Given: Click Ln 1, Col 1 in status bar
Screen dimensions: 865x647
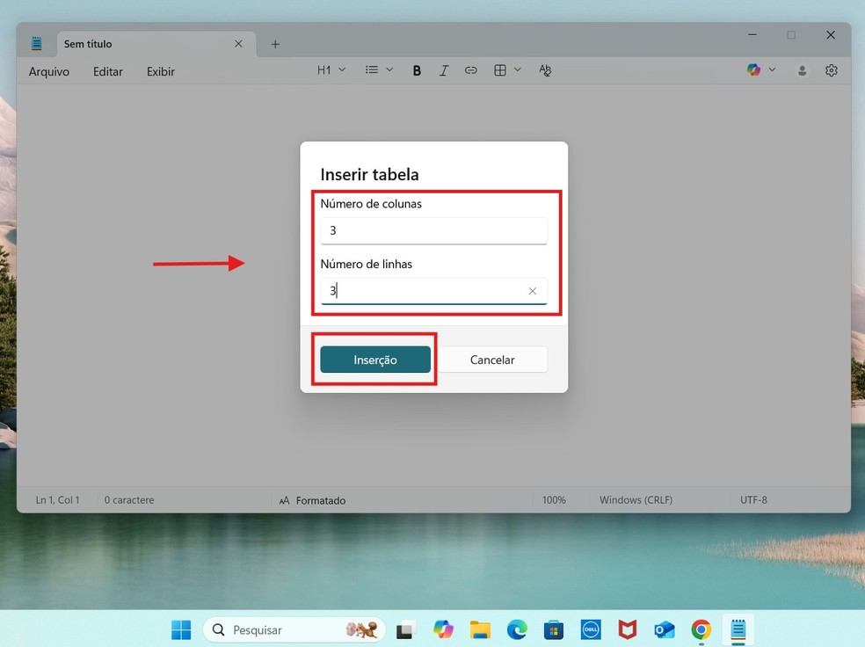Looking at the screenshot, I should tap(57, 499).
